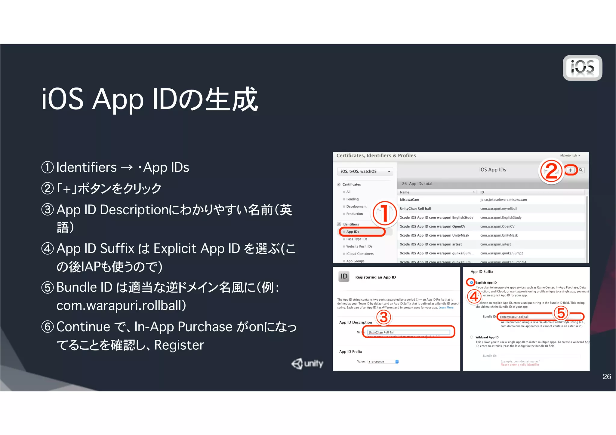The height and width of the screenshot is (435, 616).
Task: Select the Xcode iOS App ID UnityMask row
Action: point(491,235)
